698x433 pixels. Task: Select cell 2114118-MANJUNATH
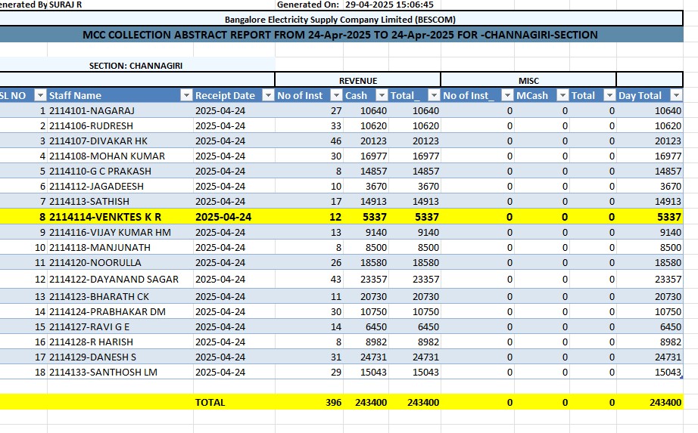(x=120, y=247)
